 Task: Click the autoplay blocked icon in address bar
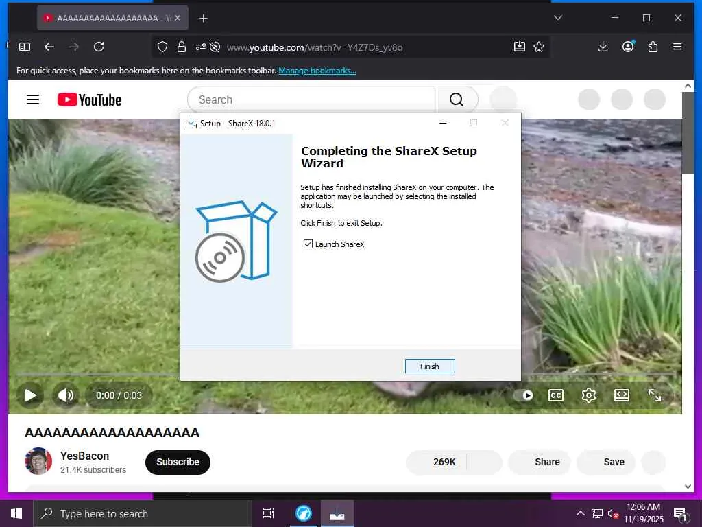coord(215,47)
